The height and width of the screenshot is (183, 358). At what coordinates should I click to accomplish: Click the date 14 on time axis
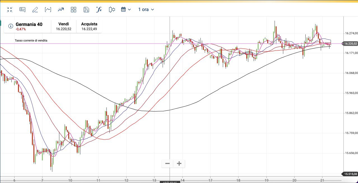[182, 180]
